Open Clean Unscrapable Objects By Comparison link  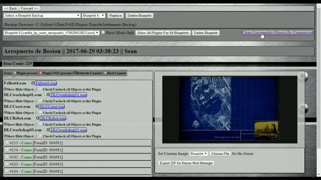point(277,32)
